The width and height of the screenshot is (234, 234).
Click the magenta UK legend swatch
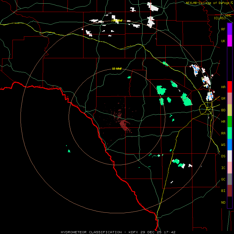[x=230, y=41]
